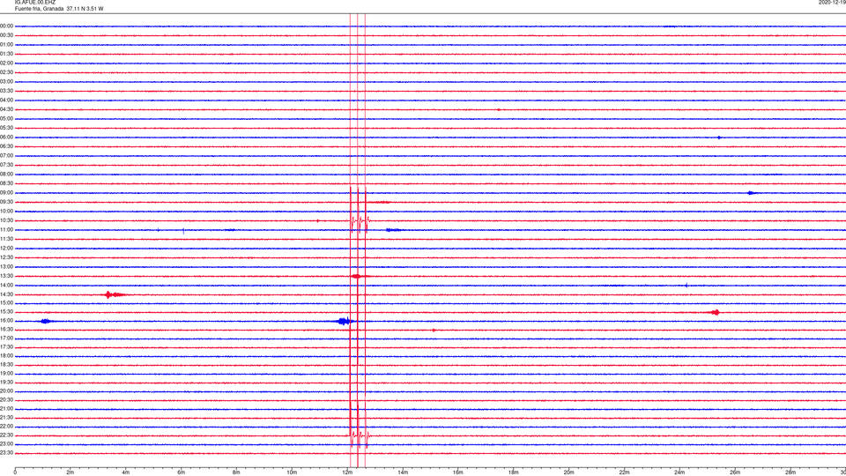Click the 22m tick label on the bottom axis
This screenshot has width=846, height=476.
point(624,472)
